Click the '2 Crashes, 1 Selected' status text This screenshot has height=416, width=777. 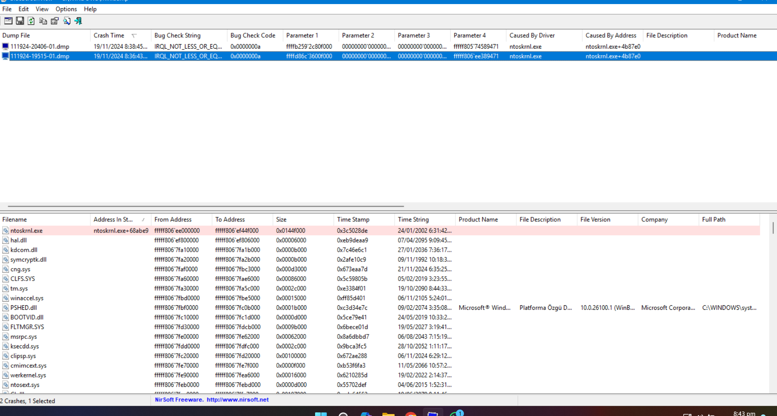coord(28,401)
